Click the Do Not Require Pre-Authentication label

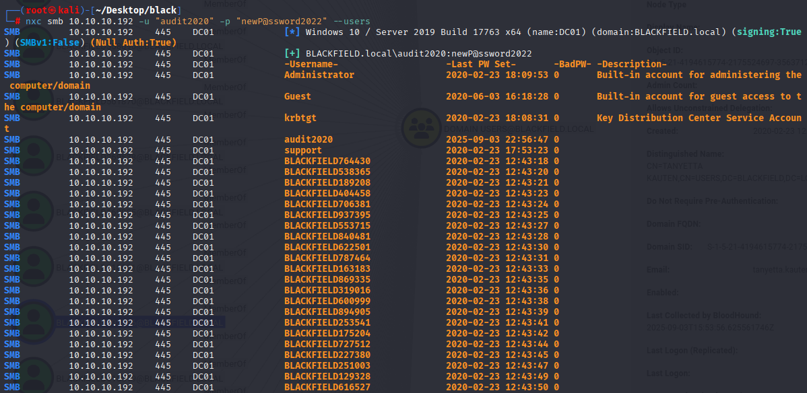(x=712, y=201)
